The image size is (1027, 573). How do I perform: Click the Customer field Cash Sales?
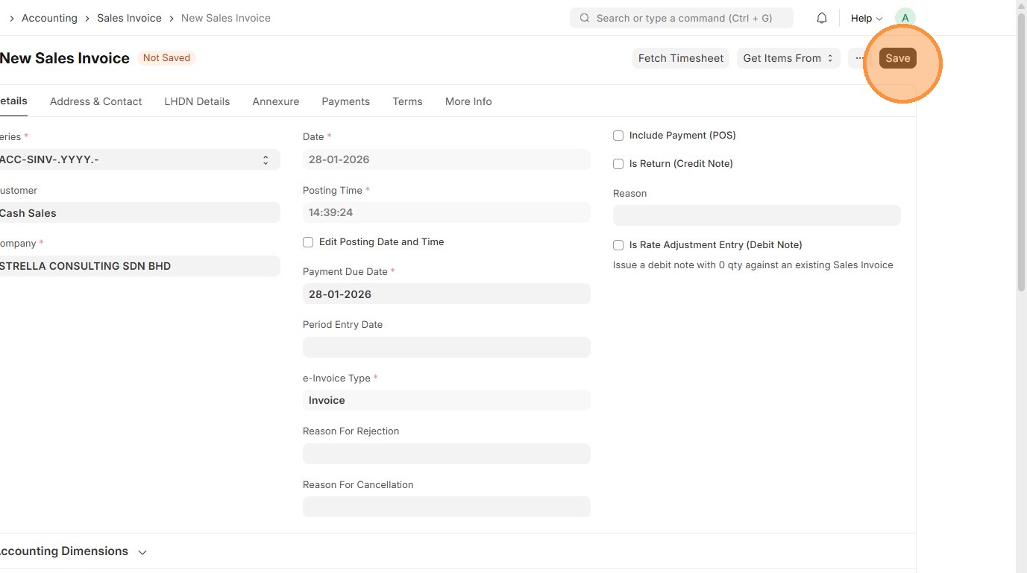coord(139,213)
